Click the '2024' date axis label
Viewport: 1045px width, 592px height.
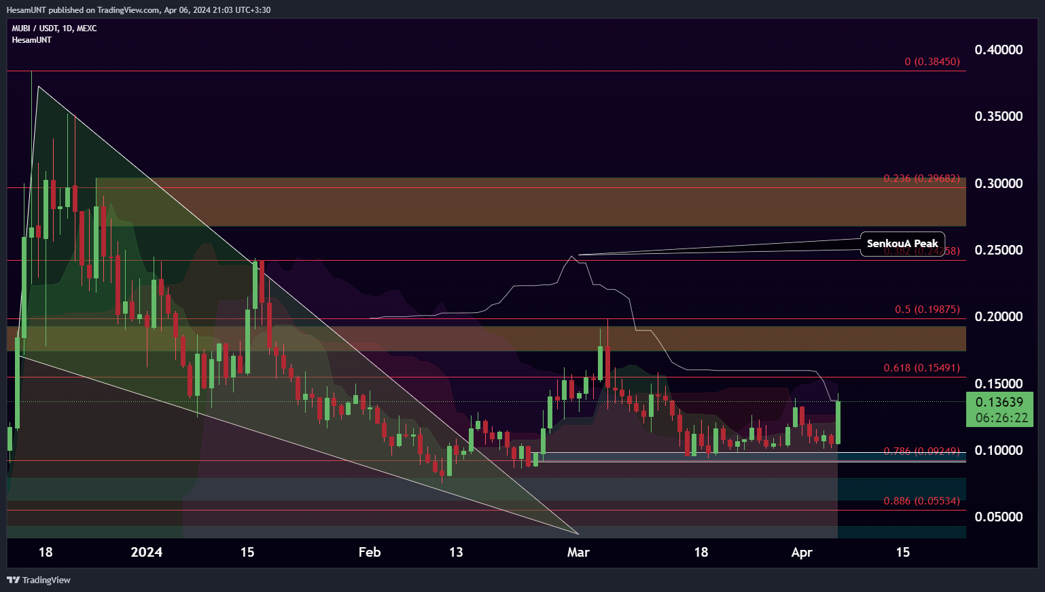coord(147,552)
